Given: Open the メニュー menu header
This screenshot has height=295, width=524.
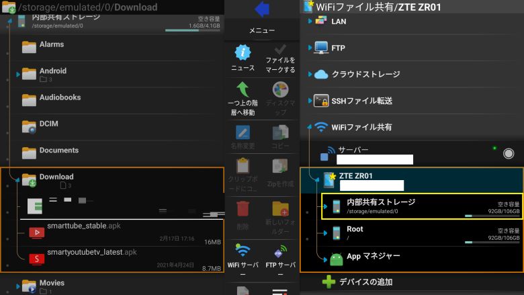Looking at the screenshot, I should click(x=262, y=30).
